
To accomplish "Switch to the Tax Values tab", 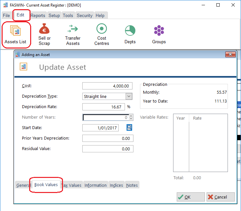I will point(71,185).
